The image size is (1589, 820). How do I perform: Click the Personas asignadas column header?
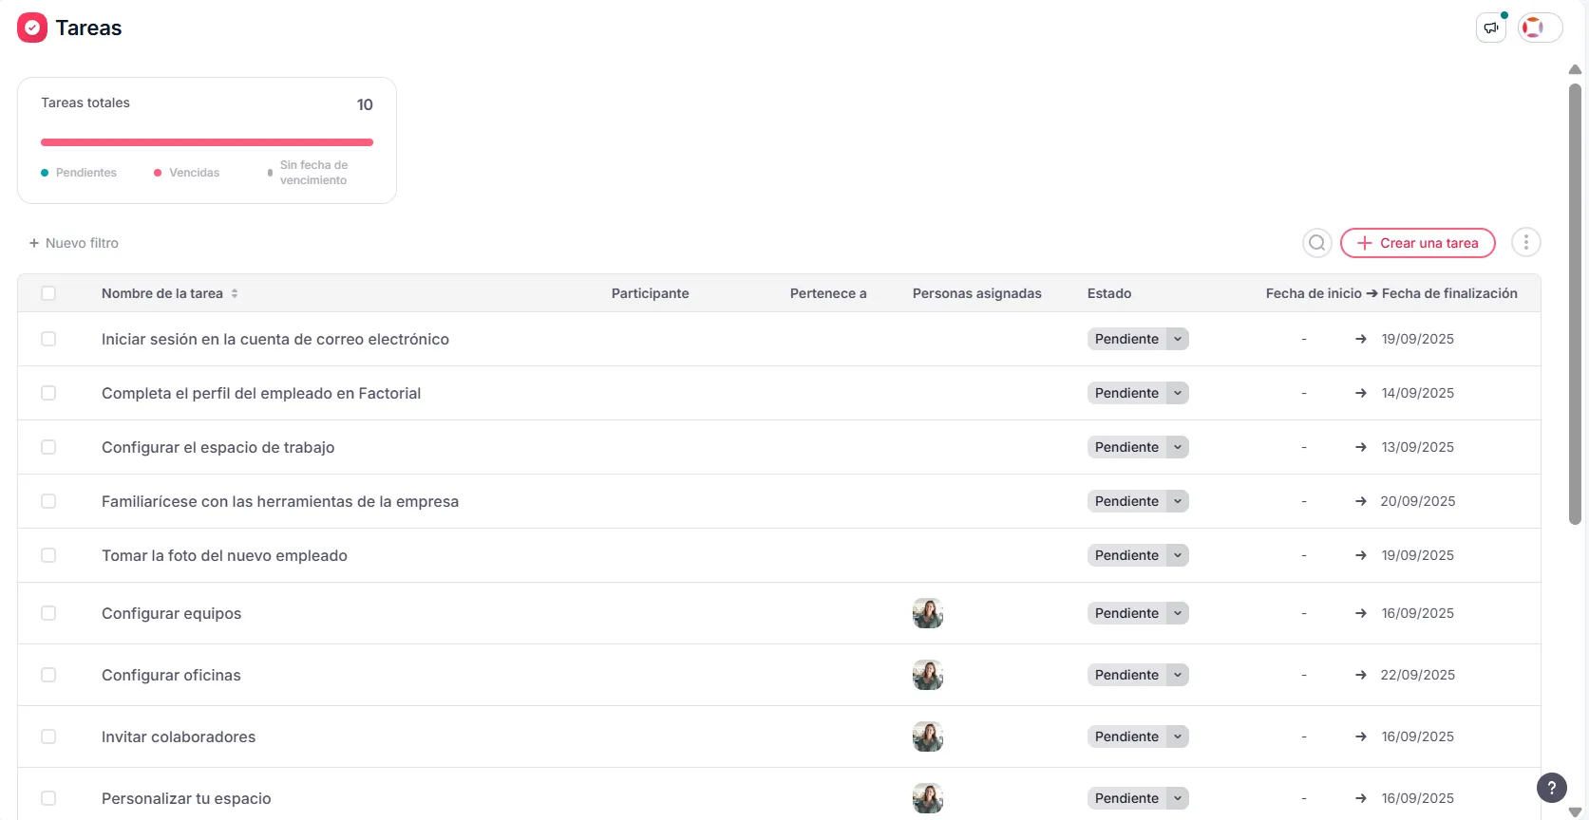click(x=976, y=293)
